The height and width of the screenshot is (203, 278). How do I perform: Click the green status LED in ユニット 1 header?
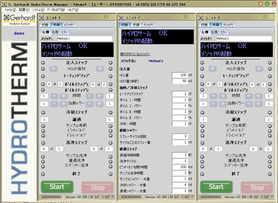106,17
